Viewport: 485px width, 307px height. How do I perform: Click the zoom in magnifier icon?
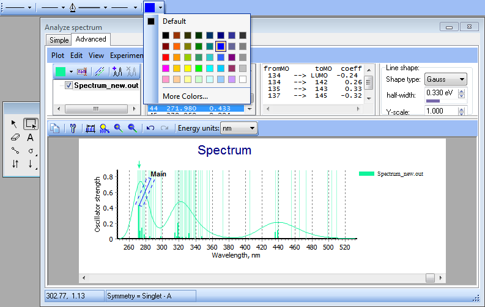[x=118, y=128]
